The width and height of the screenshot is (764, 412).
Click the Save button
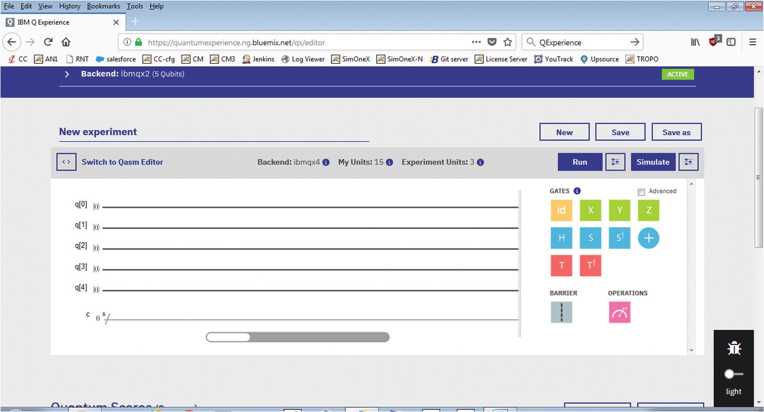[620, 132]
